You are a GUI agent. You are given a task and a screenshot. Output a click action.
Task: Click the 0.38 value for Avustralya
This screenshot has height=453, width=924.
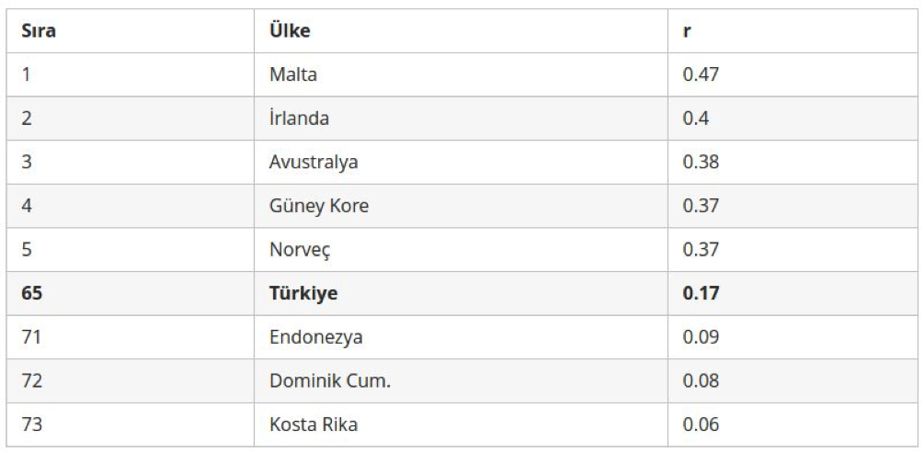[701, 162]
